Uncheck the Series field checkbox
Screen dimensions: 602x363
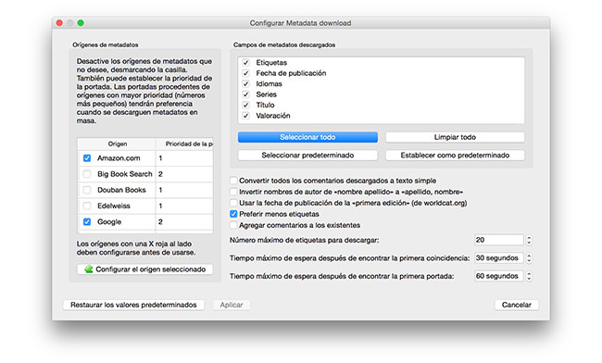pos(245,94)
